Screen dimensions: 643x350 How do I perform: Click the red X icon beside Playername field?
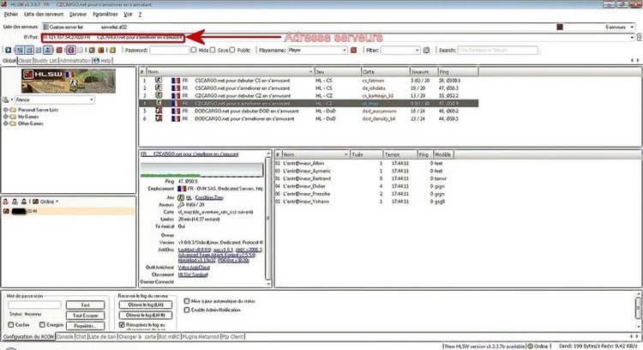point(353,50)
